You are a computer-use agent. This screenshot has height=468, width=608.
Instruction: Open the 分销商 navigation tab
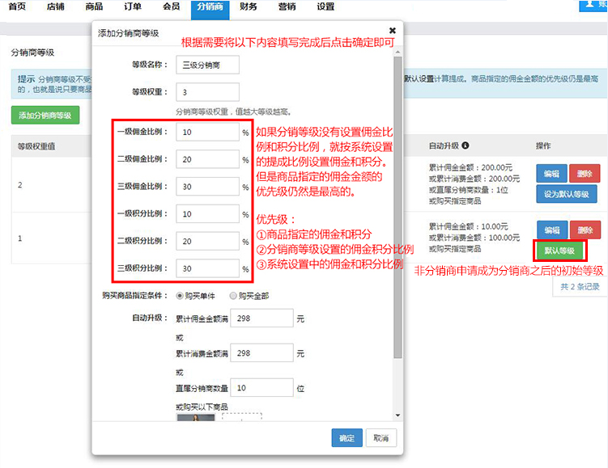(210, 6)
